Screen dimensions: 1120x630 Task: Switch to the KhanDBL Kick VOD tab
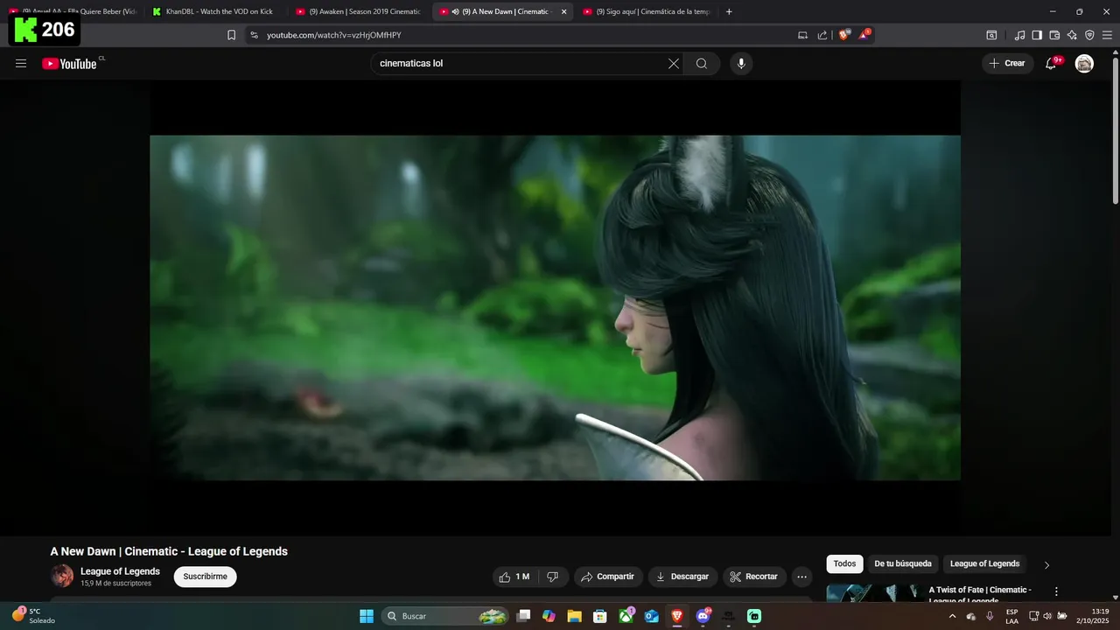point(216,11)
